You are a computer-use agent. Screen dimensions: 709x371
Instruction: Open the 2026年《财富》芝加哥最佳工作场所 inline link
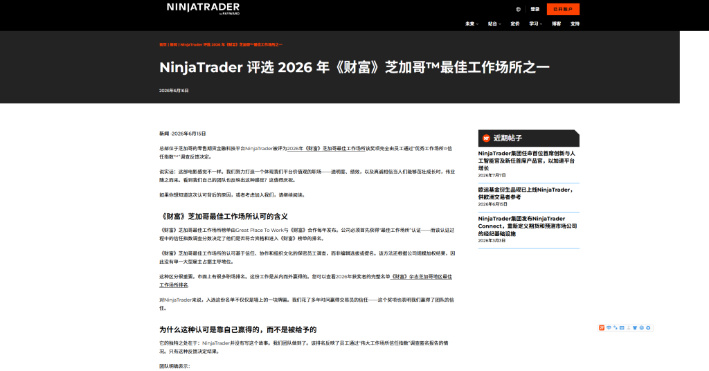point(326,148)
